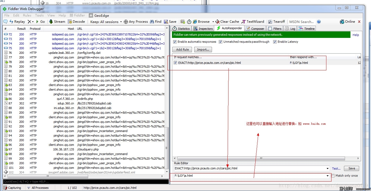Toggle Match only once checkbox
Screen dimensions: 371x191
333,176
